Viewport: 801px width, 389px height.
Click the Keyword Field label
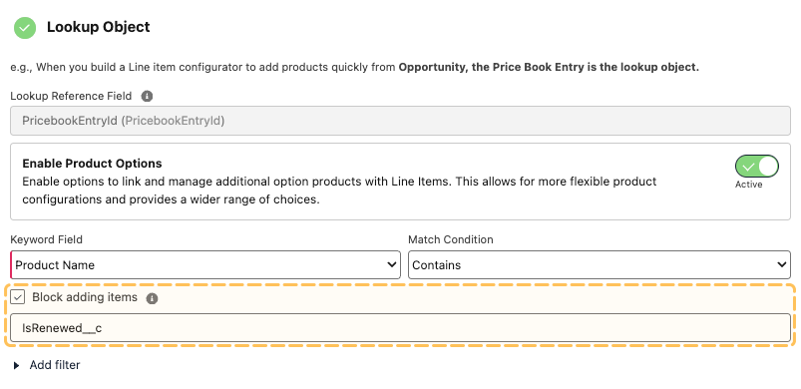(x=47, y=239)
